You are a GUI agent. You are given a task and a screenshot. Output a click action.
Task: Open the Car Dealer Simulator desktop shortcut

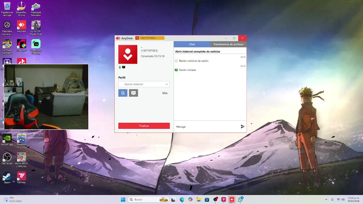[x=7, y=47]
